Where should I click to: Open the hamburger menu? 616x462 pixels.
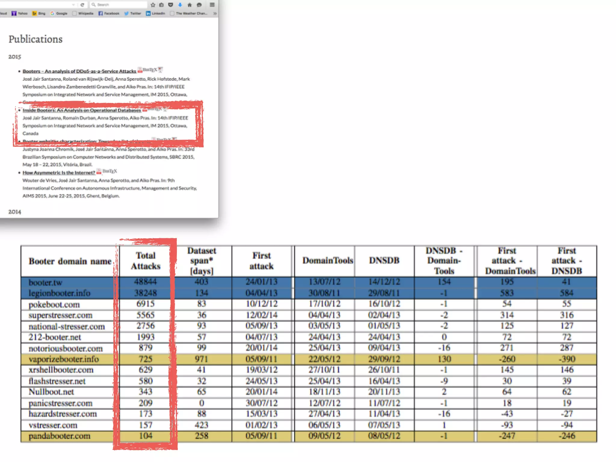pos(212,5)
